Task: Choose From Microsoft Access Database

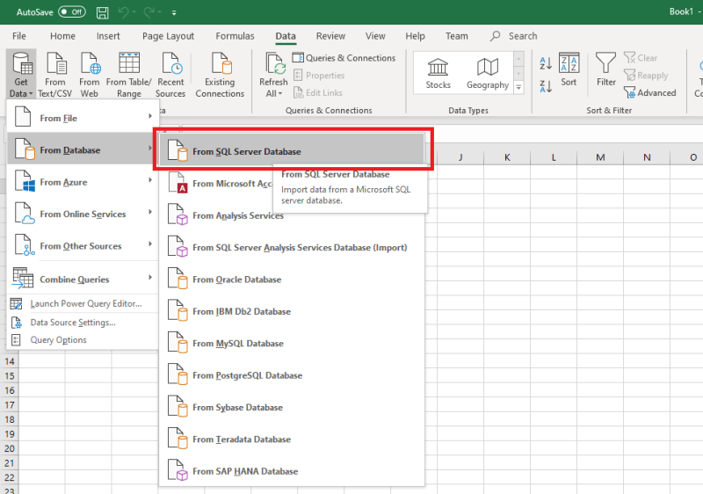Action: tap(217, 184)
